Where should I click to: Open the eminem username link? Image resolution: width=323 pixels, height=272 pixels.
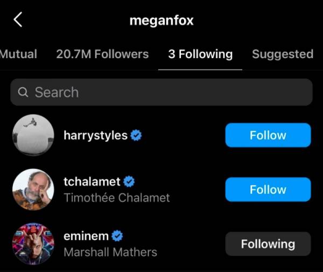86,236
